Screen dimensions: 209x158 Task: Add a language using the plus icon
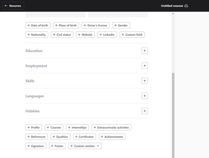[144, 96]
